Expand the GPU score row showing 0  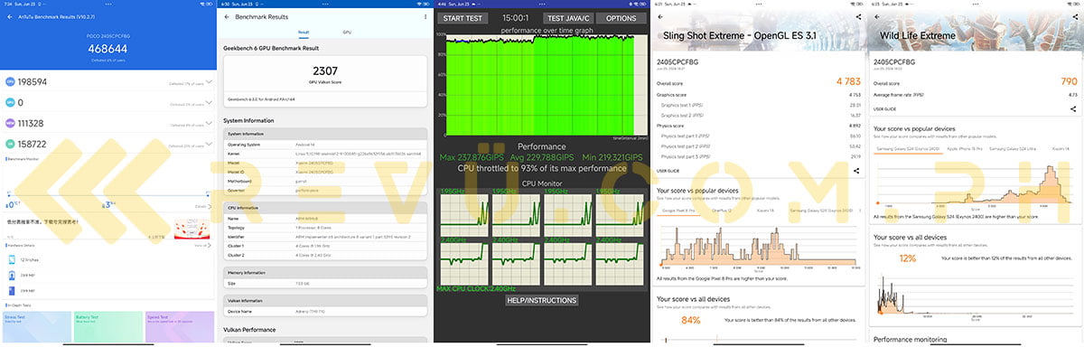click(x=108, y=103)
